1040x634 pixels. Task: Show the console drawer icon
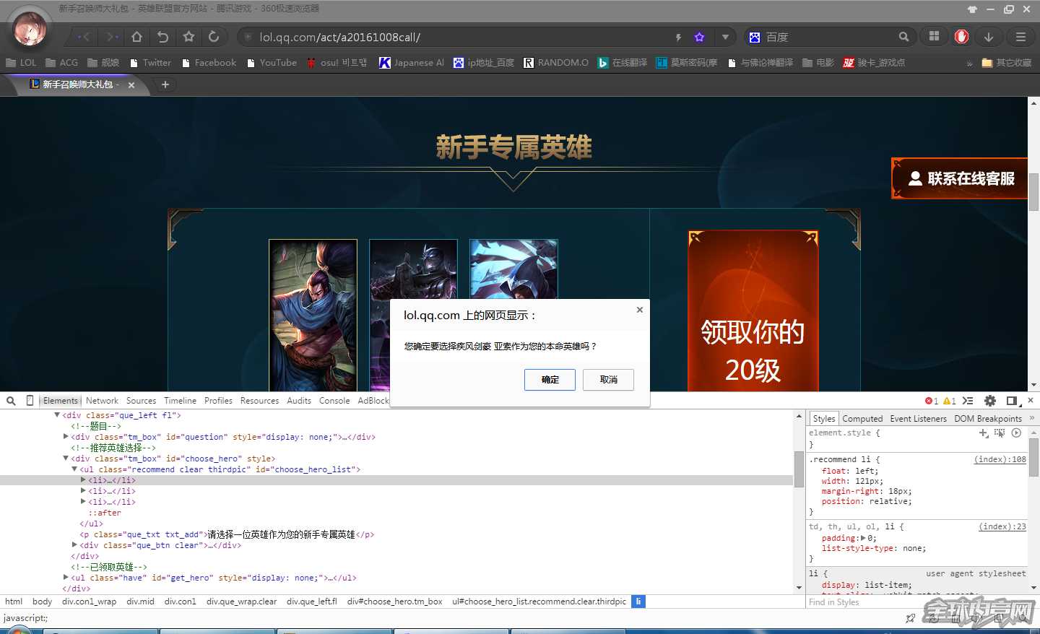[x=968, y=401]
